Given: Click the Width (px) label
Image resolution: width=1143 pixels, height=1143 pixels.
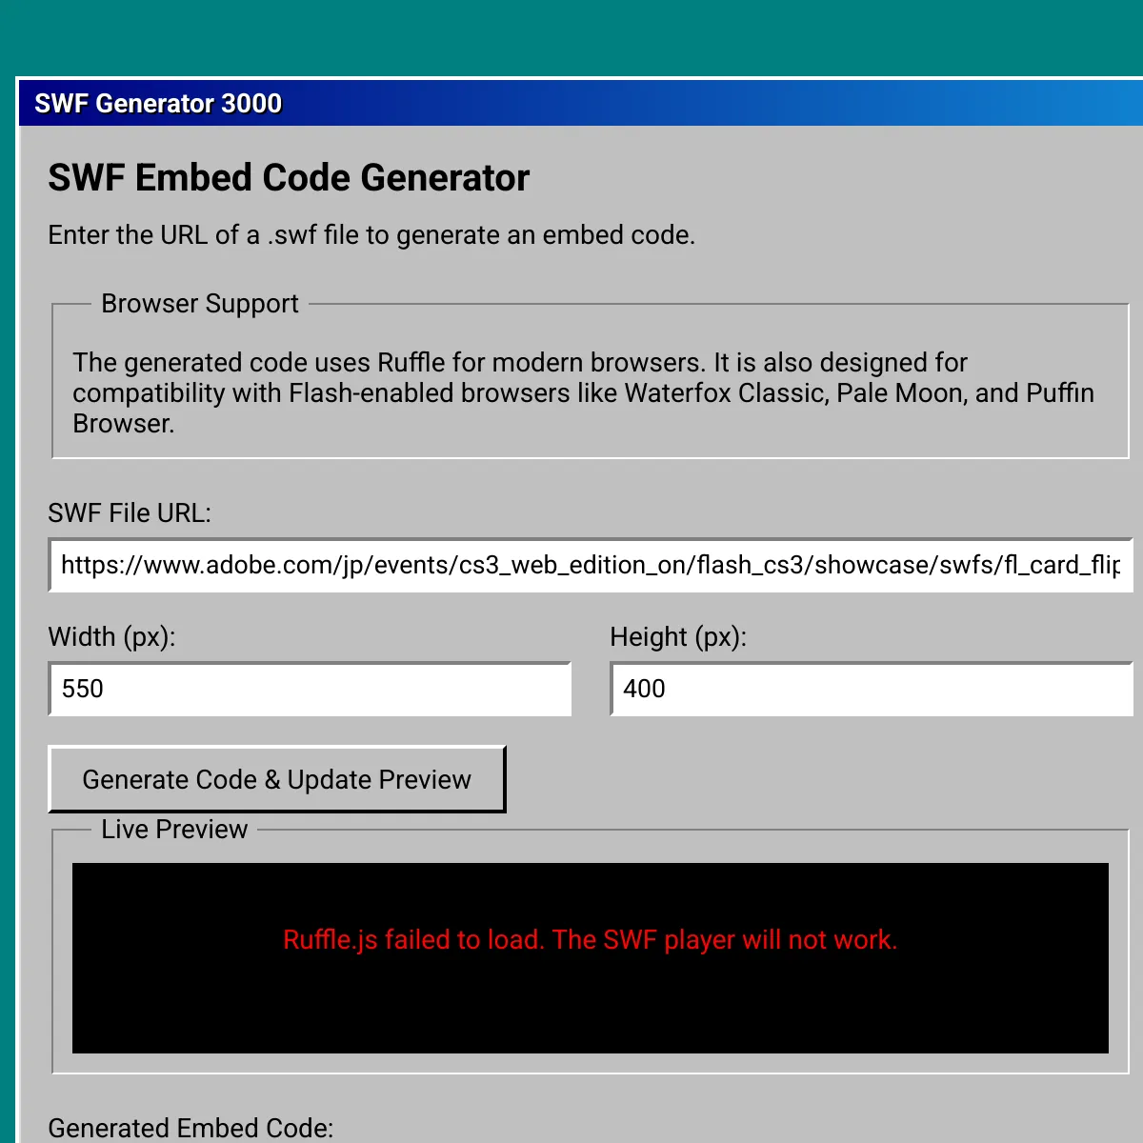Looking at the screenshot, I should click(111, 636).
